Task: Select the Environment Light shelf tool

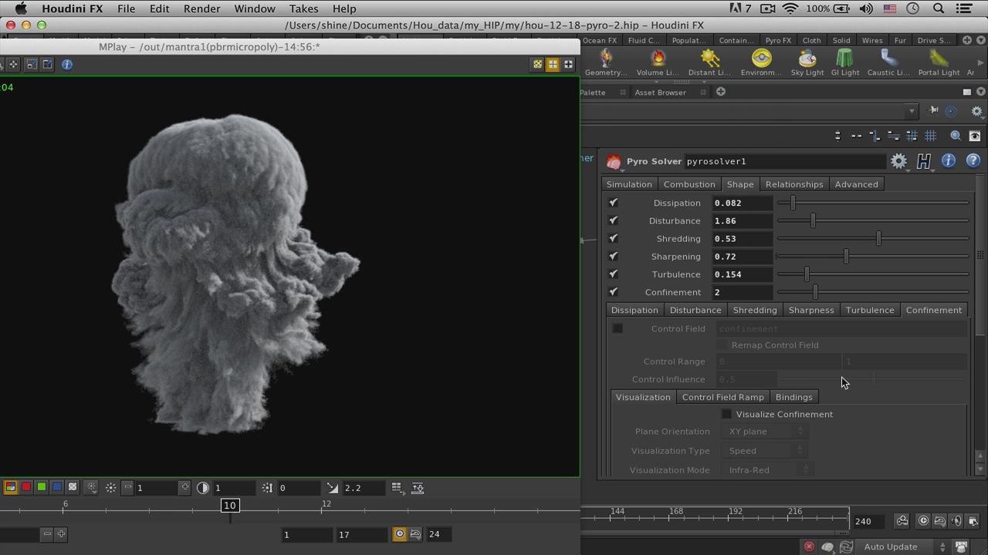Action: coord(761,62)
